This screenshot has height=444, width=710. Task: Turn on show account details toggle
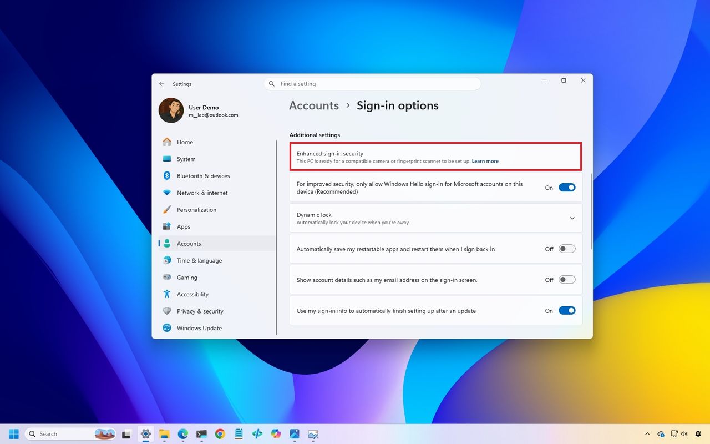(x=567, y=280)
